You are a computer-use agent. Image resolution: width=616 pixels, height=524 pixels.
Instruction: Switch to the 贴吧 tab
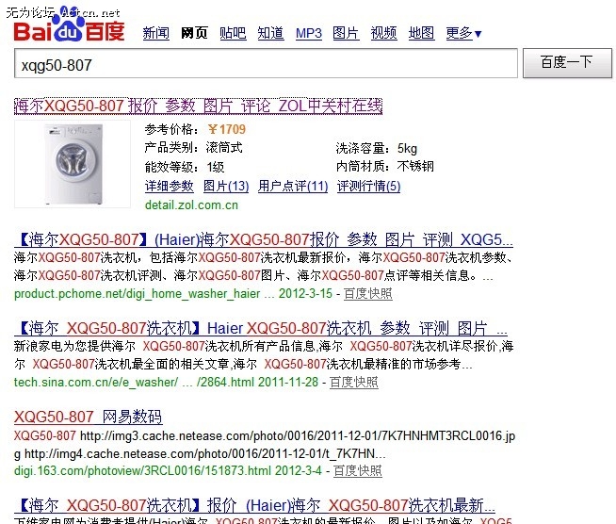pos(233,34)
